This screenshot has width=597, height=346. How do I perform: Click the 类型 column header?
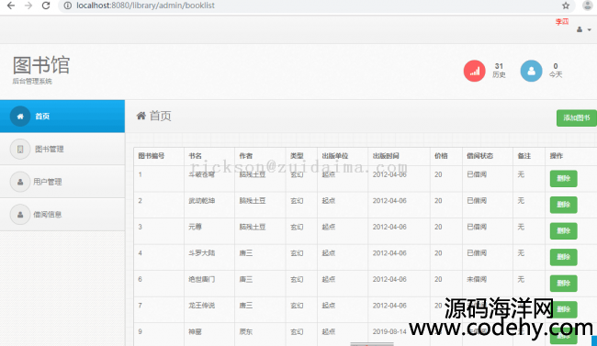point(297,156)
